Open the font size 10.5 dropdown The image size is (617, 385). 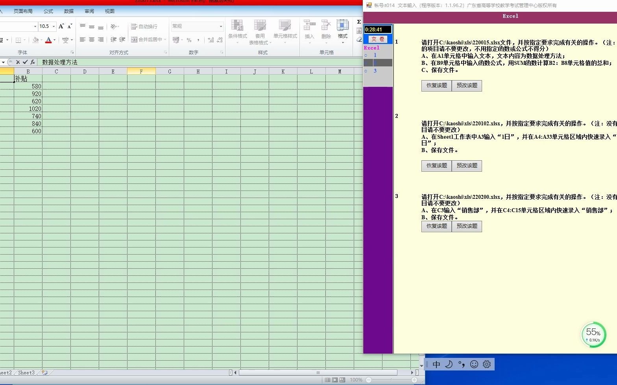(x=54, y=26)
